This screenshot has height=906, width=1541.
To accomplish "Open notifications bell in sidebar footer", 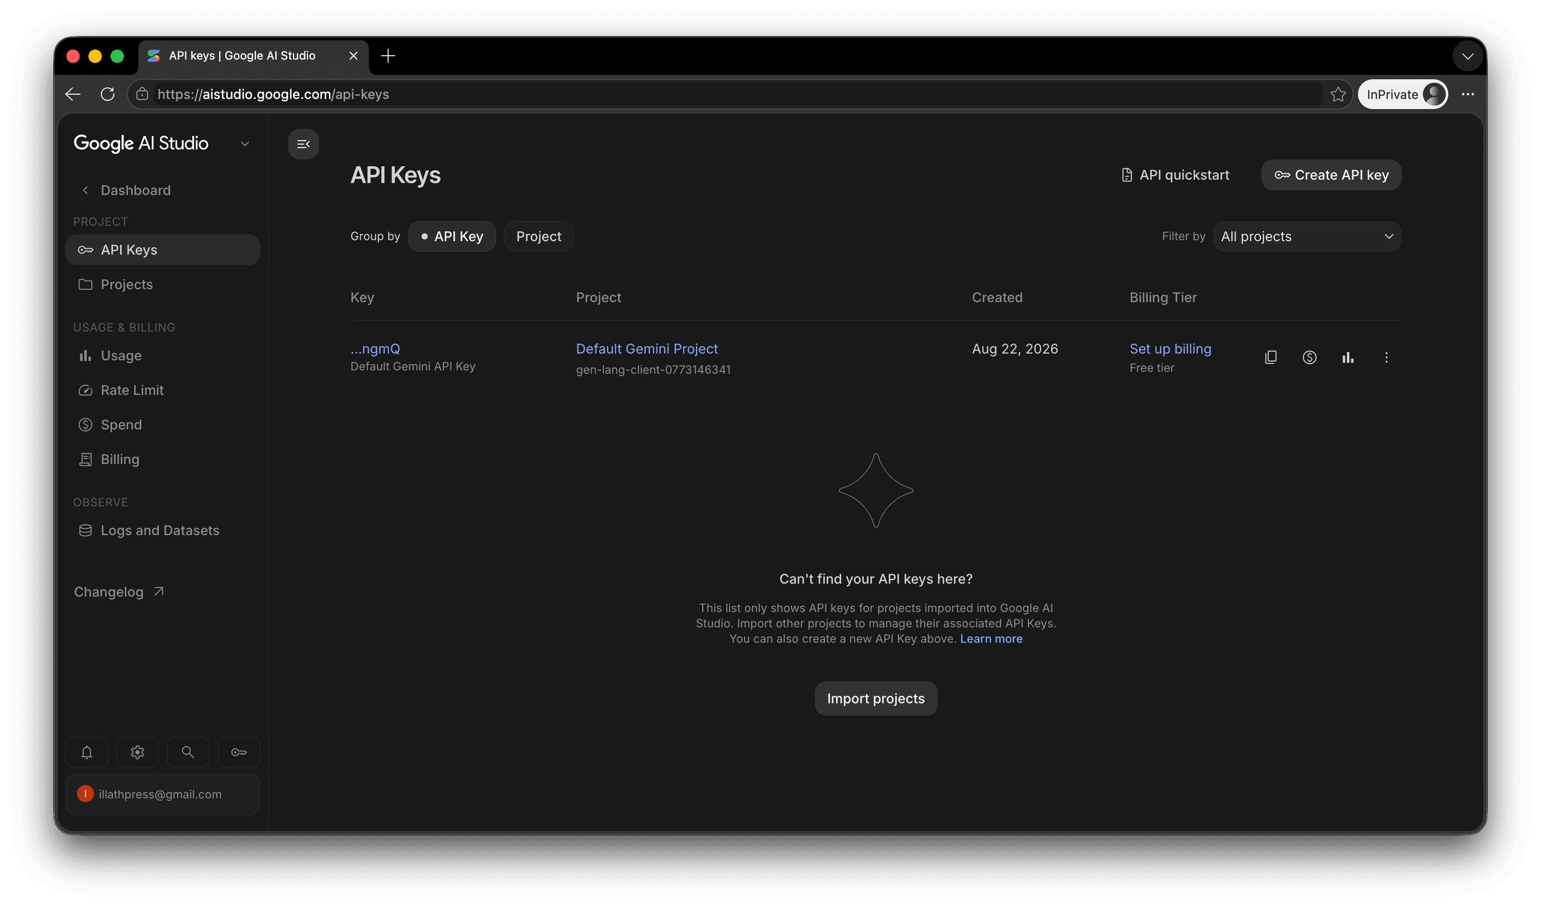I will coord(87,752).
